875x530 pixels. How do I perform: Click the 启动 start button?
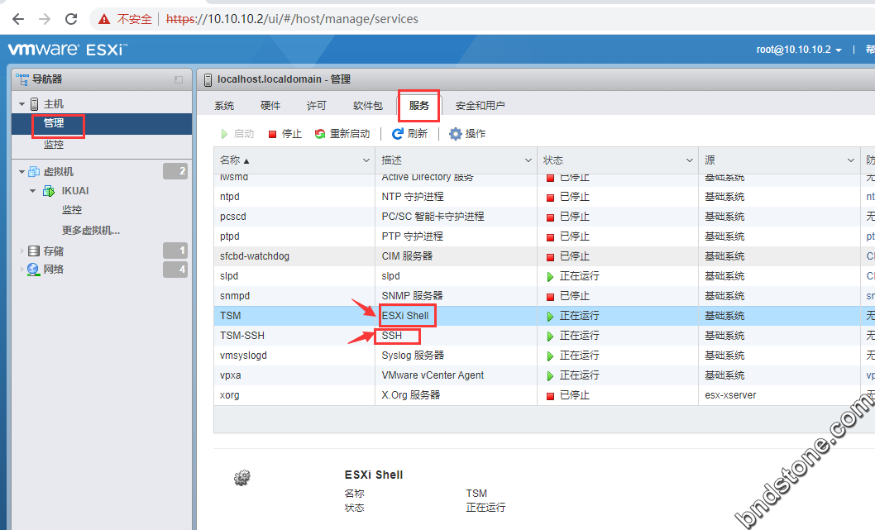click(237, 134)
